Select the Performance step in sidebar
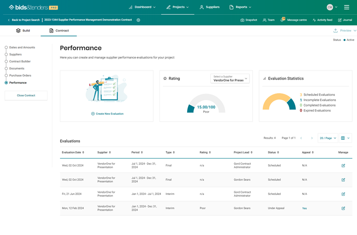This screenshot has height=235, width=357. coord(18,82)
